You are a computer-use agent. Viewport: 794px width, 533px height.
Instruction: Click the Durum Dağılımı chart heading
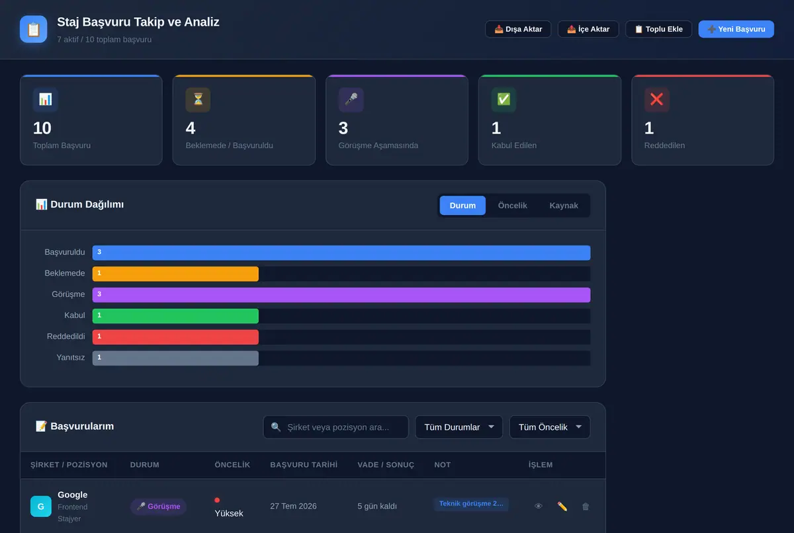pyautogui.click(x=79, y=204)
